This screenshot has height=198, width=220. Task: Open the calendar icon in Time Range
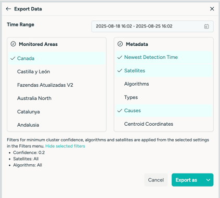click(206, 27)
